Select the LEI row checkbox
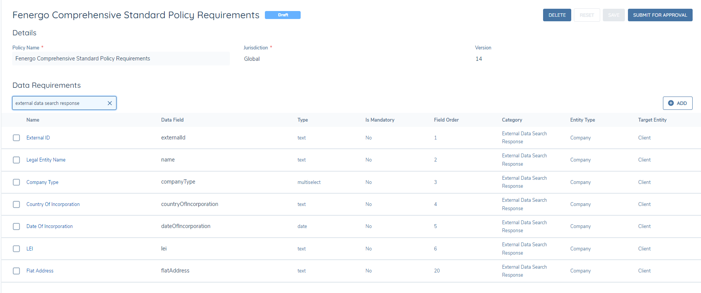Image resolution: width=701 pixels, height=293 pixels. pyautogui.click(x=16, y=249)
